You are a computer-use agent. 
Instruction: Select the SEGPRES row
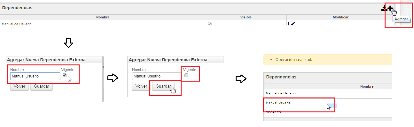tap(328, 112)
